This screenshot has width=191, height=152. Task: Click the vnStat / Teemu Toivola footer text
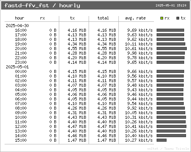click(168, 149)
